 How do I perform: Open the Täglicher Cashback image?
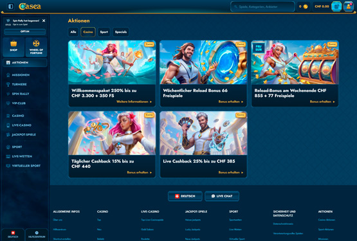(112, 133)
